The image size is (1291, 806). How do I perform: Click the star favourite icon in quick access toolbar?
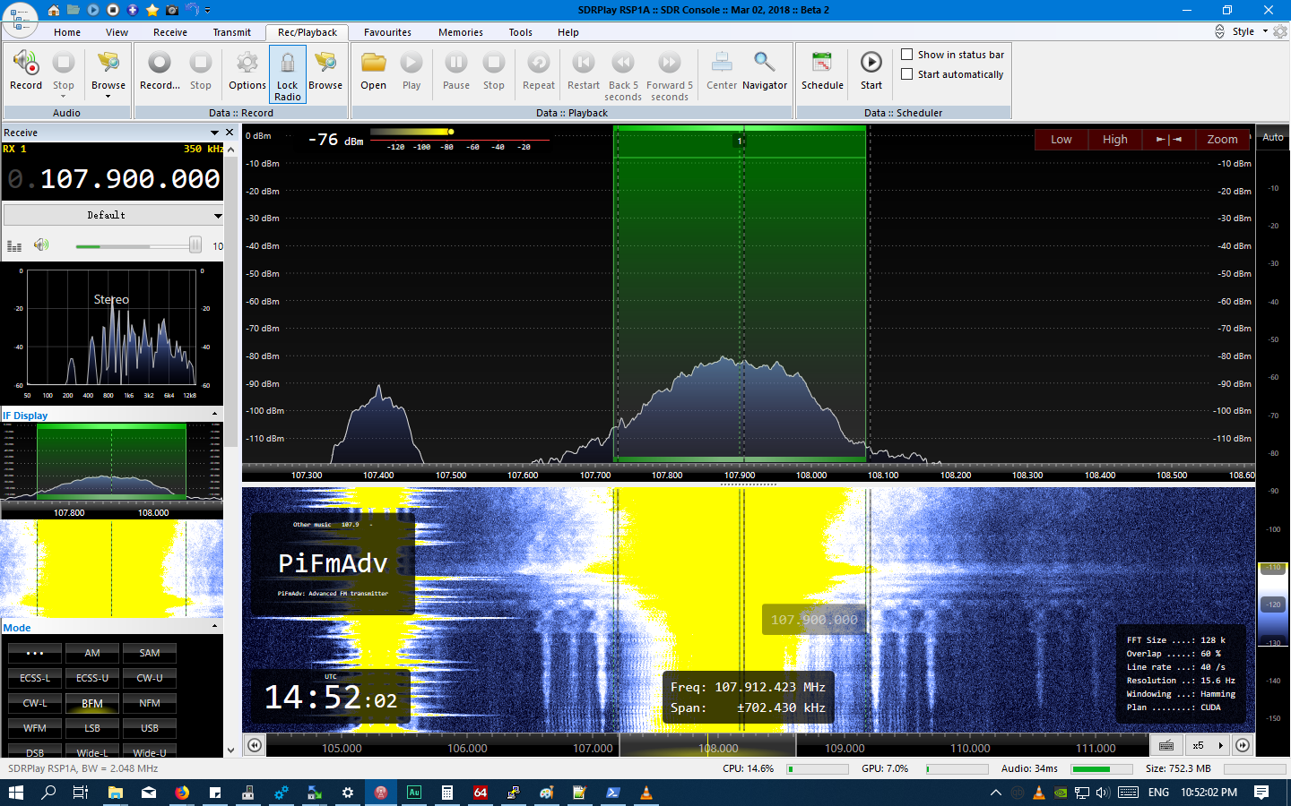click(x=152, y=10)
